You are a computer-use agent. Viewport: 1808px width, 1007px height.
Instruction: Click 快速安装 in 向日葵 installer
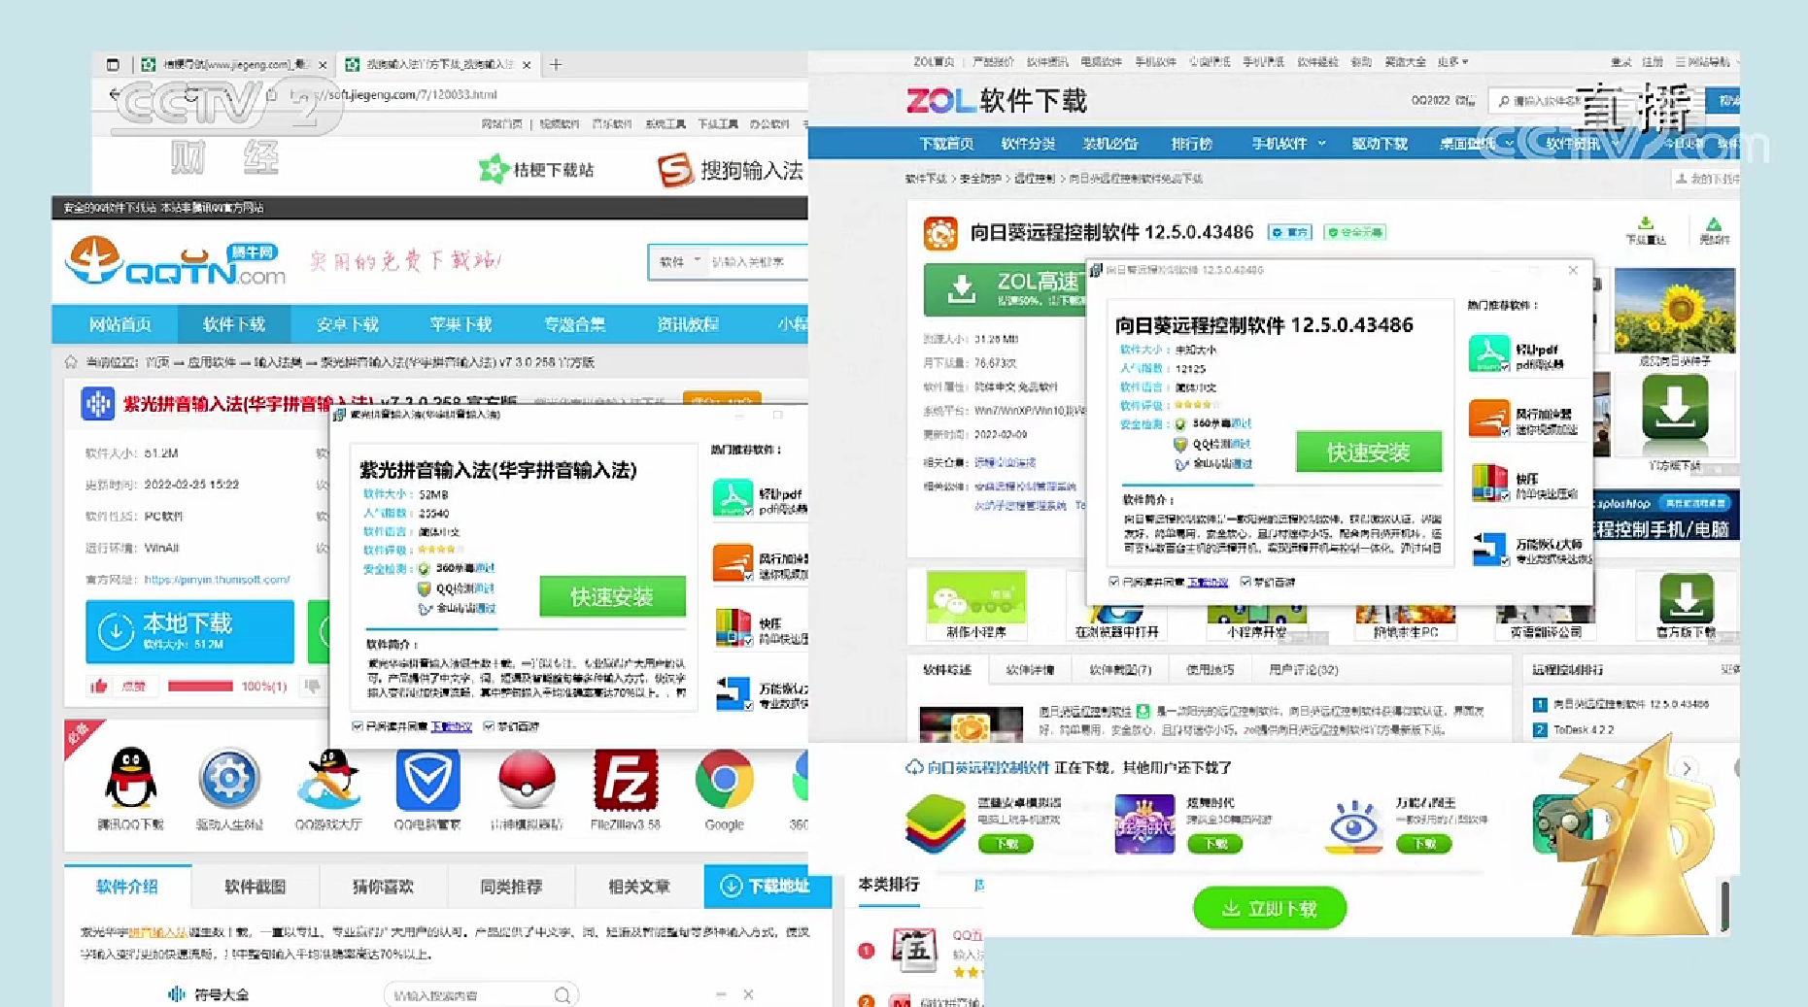(x=1368, y=452)
